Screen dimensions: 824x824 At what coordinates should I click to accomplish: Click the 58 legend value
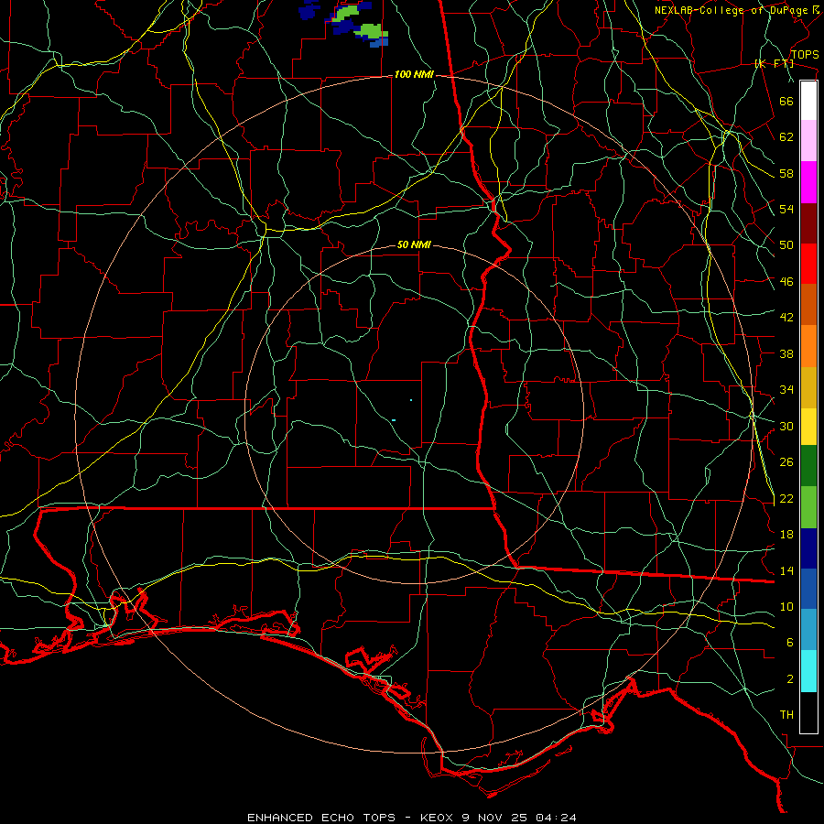(786, 173)
